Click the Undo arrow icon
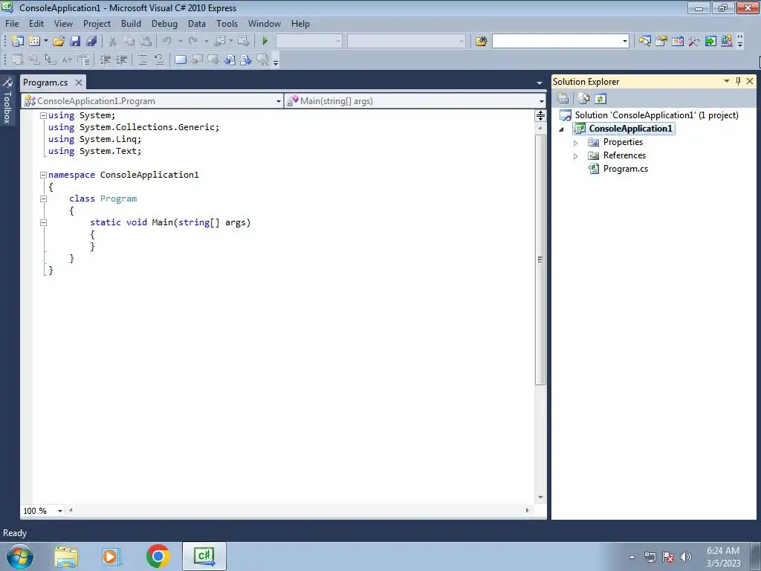 pos(167,42)
